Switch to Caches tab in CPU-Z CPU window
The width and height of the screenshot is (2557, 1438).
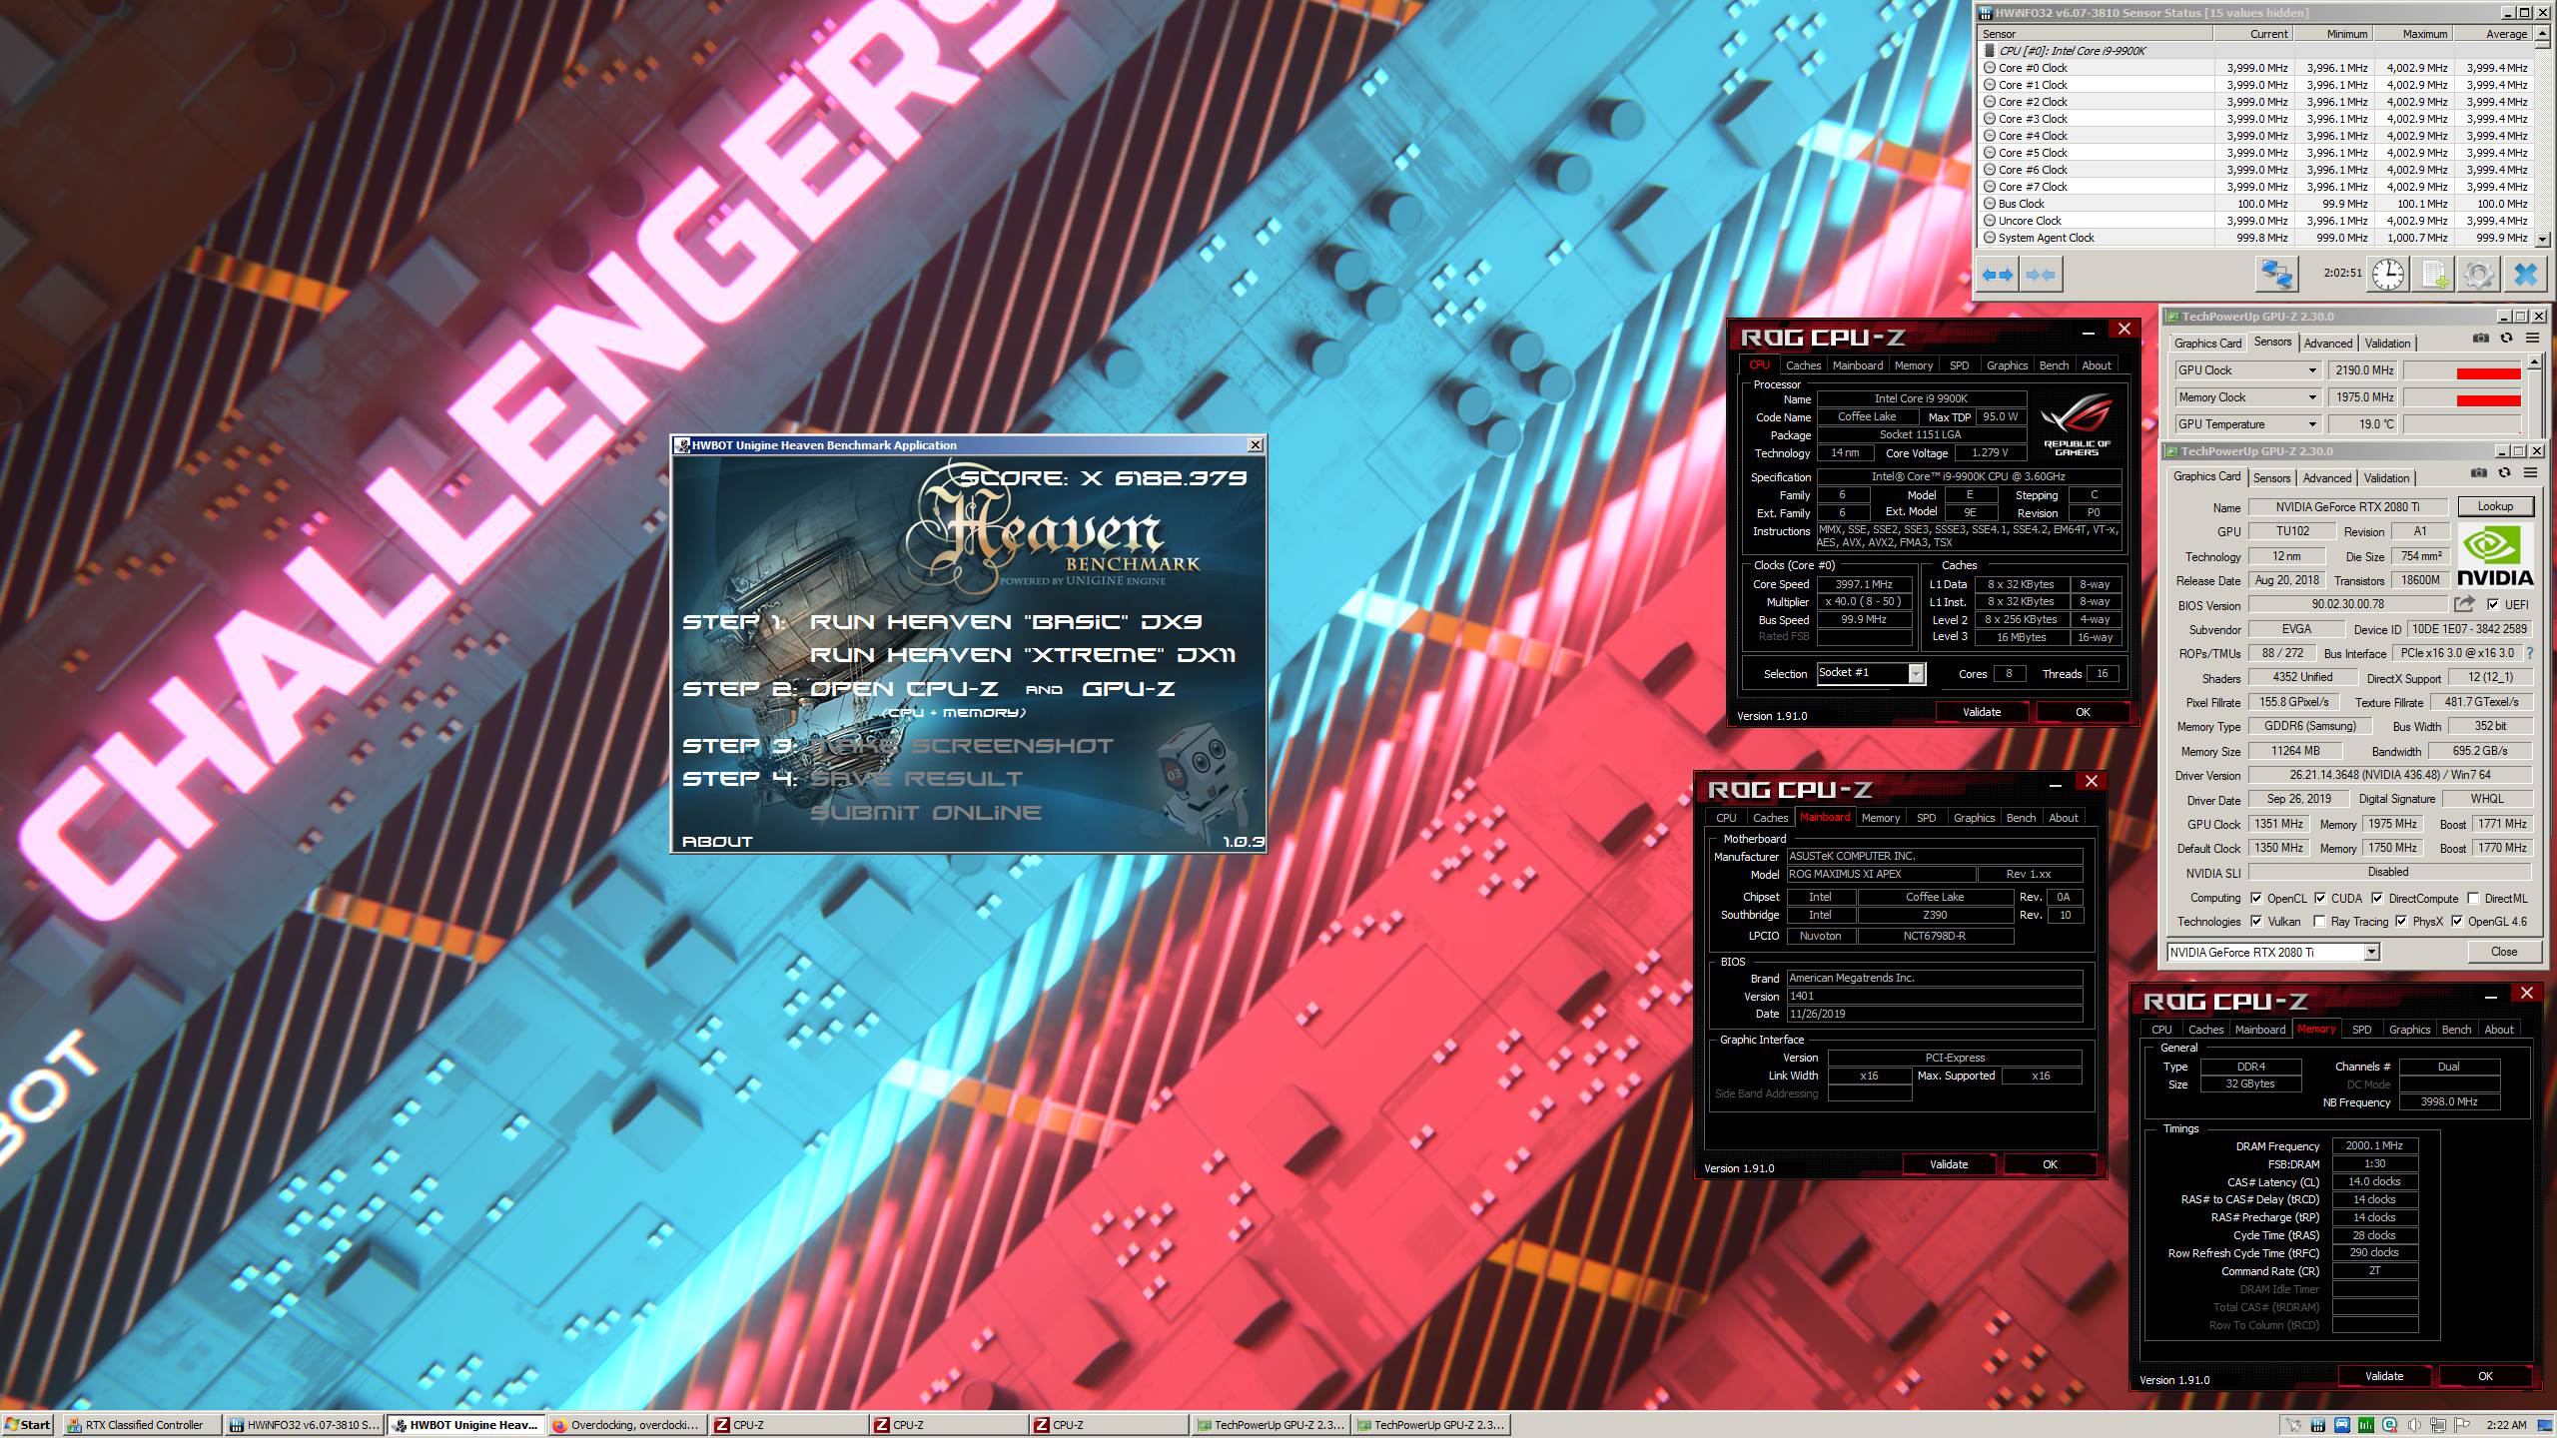pos(1803,365)
